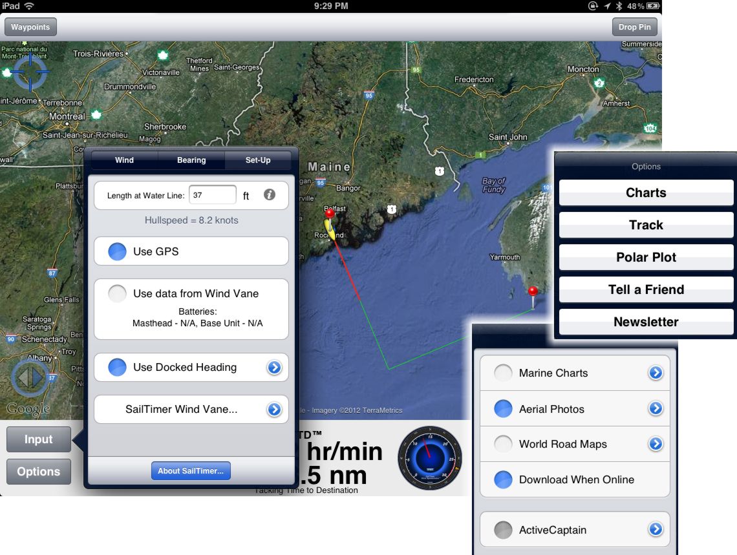Toggle Download When Online

(x=503, y=479)
